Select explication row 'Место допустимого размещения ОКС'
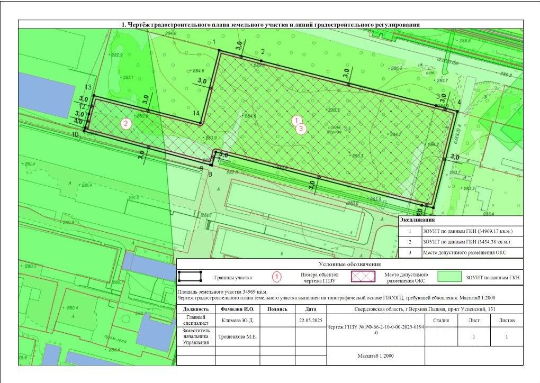540x383 pixels. click(461, 252)
